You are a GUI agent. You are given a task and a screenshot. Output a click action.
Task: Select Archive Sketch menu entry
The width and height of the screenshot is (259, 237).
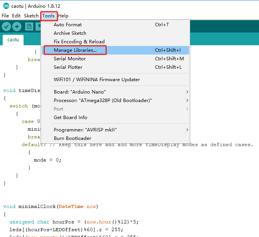[x=115, y=33]
